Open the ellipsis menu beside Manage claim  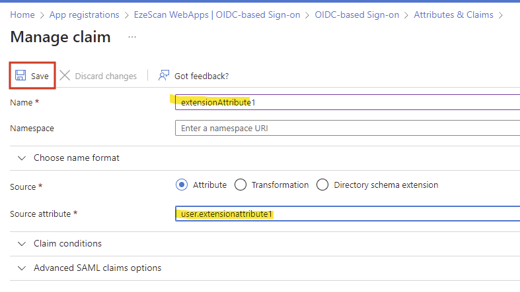pos(132,37)
